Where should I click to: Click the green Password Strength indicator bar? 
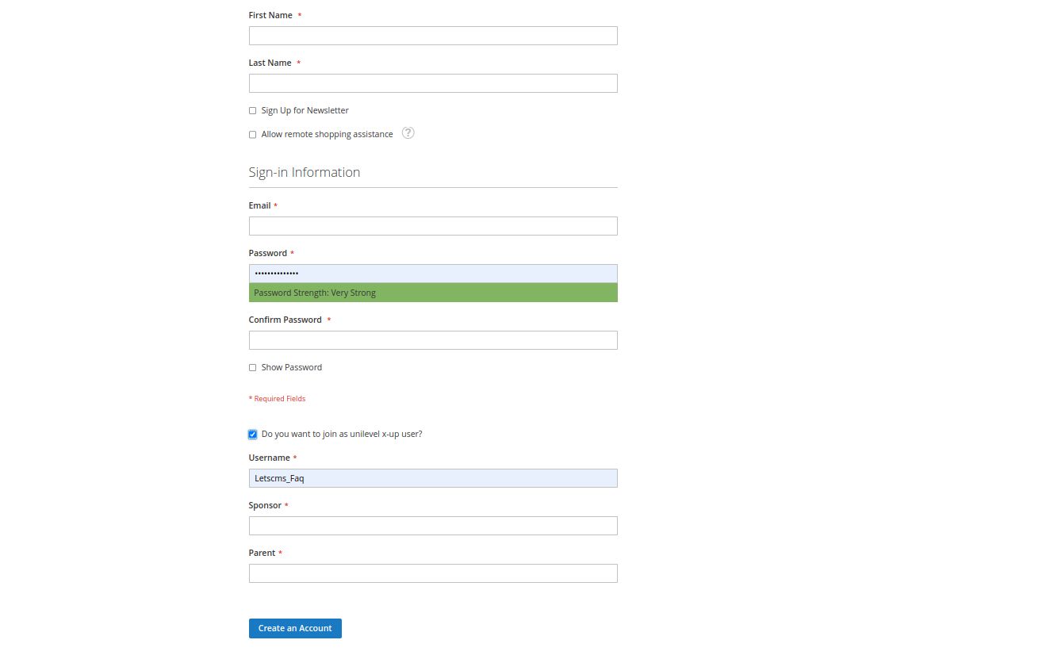point(433,293)
